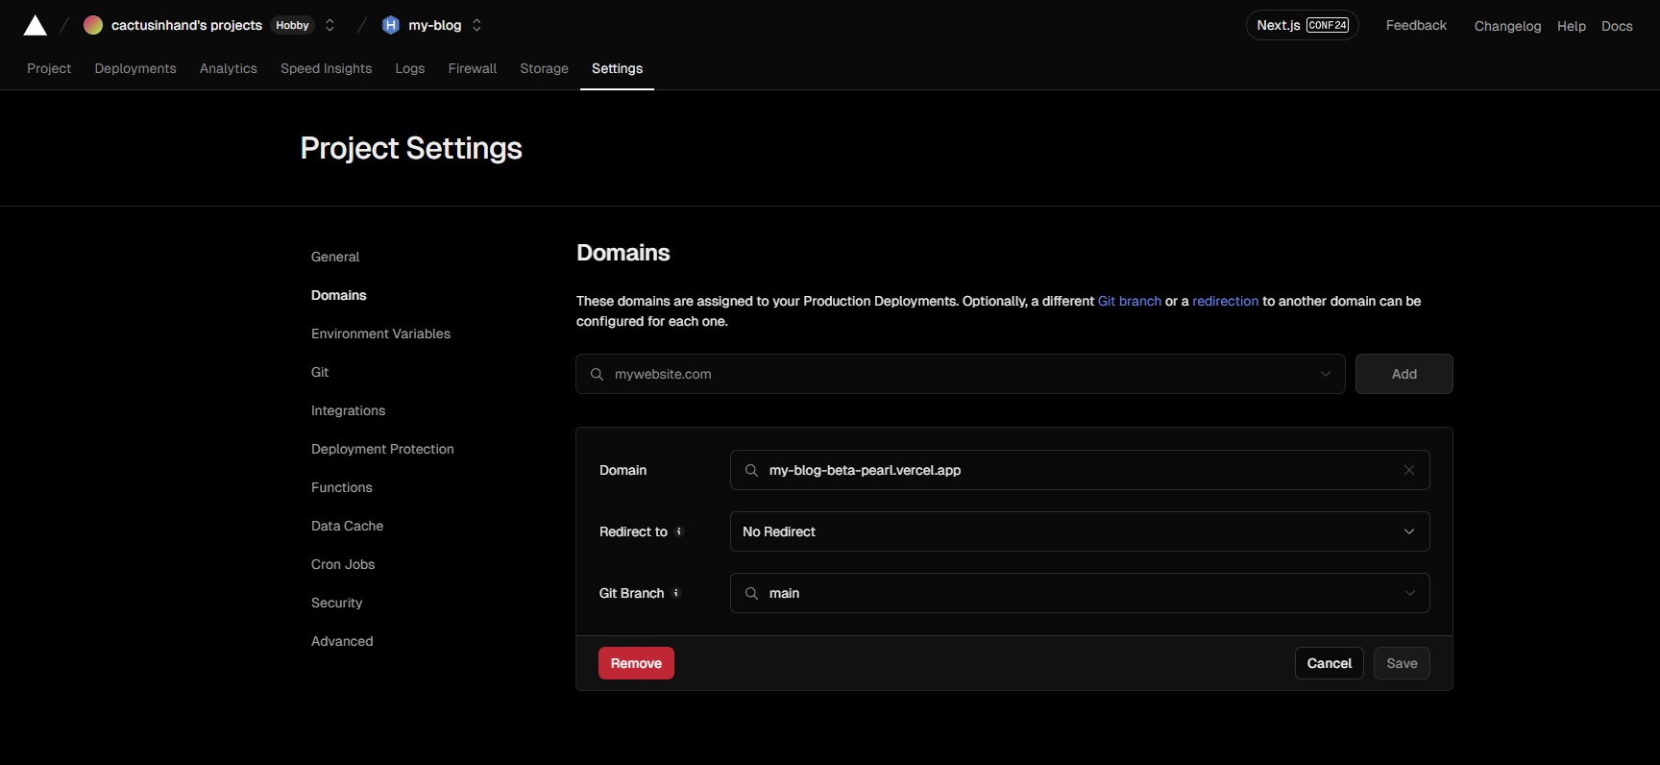Follow the Git branch link

[x=1129, y=301]
